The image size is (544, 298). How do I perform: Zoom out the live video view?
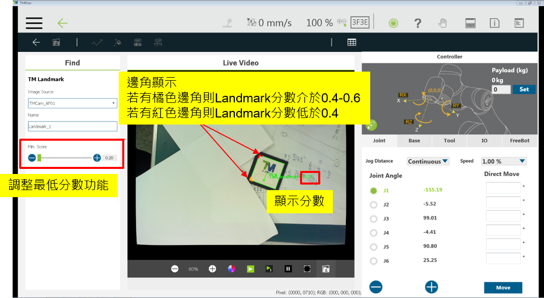point(175,269)
